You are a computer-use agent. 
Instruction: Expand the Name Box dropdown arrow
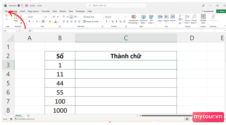coord(16,31)
